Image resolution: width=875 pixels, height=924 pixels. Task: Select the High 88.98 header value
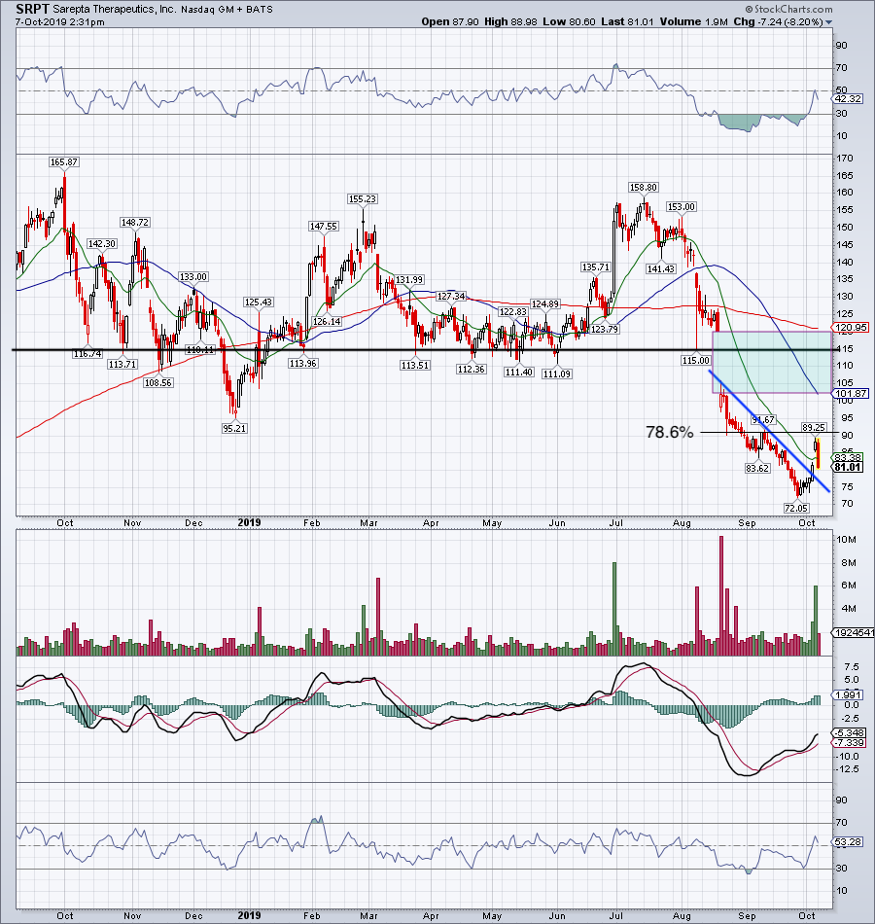point(510,21)
